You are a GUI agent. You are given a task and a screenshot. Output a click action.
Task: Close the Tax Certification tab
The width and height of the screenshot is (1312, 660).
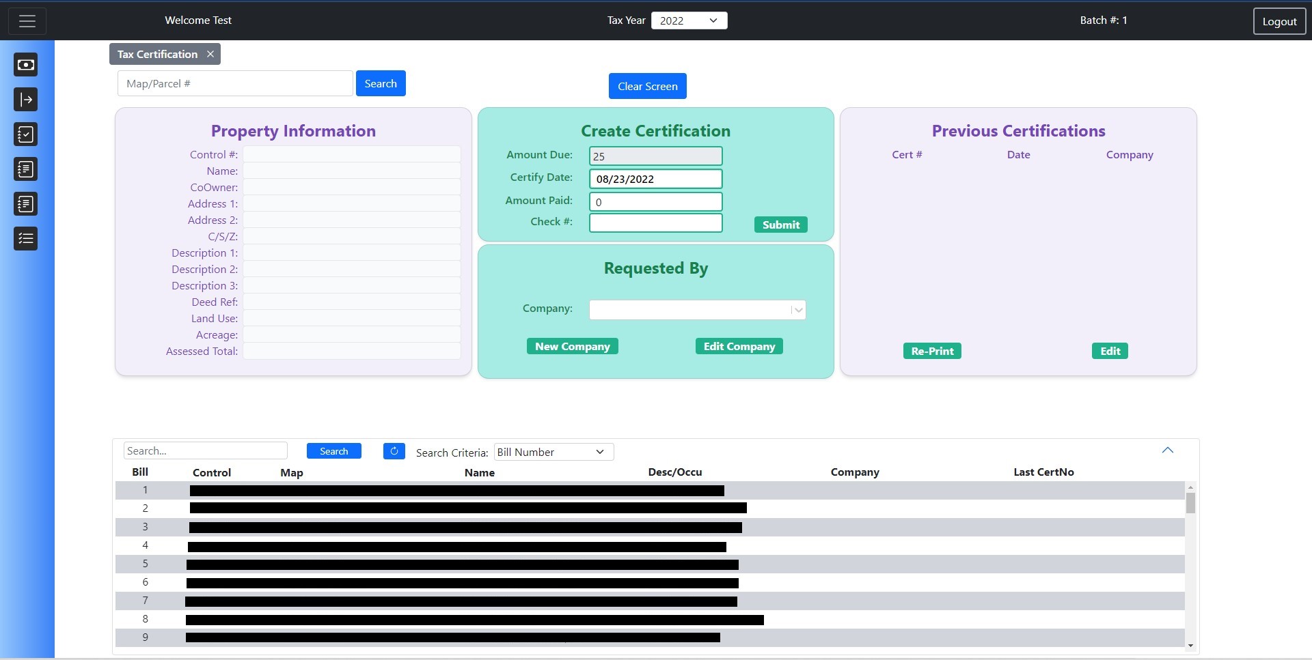pos(210,54)
